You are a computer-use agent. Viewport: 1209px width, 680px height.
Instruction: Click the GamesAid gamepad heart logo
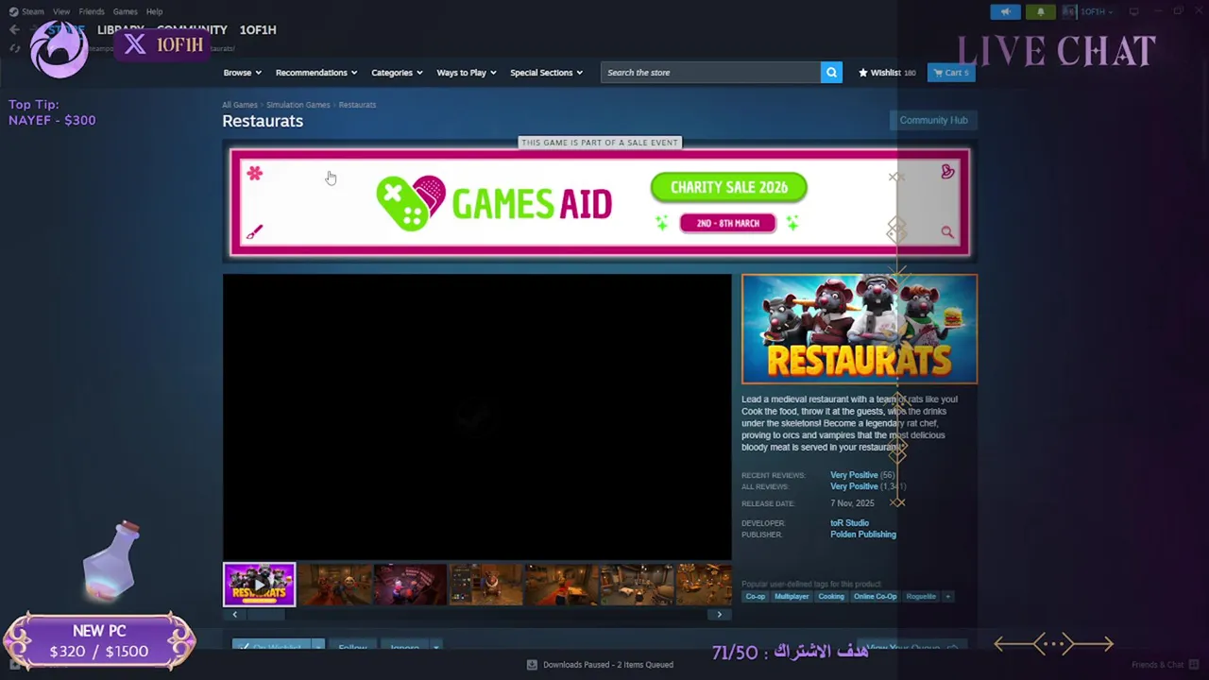(x=411, y=203)
